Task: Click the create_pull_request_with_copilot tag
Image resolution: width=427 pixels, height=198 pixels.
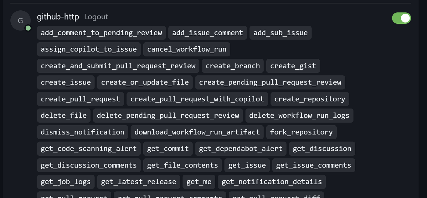Action: click(x=197, y=99)
